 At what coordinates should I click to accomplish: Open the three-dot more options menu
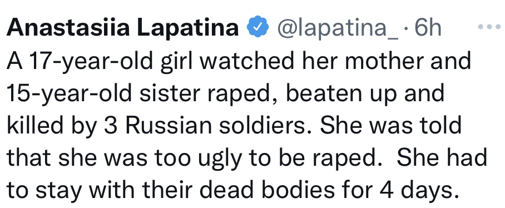pos(488,27)
